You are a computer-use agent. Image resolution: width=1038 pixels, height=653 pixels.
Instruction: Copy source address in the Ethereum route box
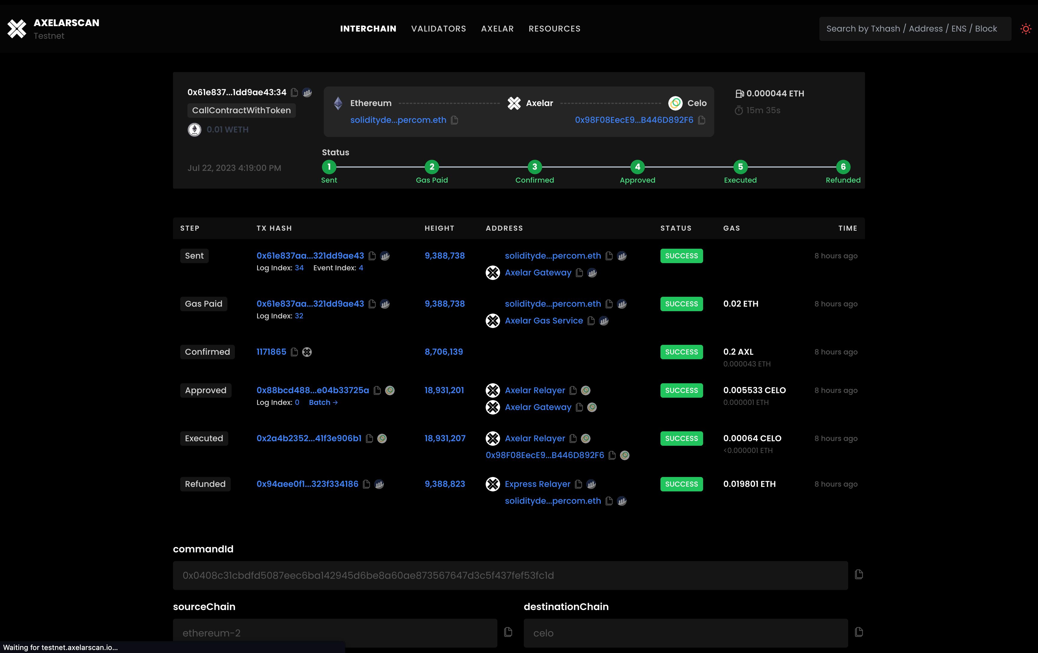(x=454, y=120)
